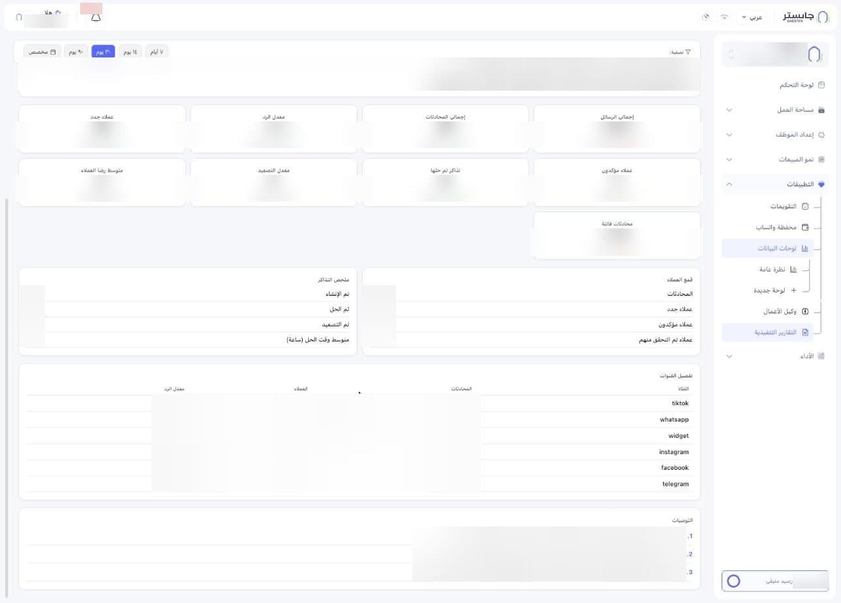Screen dimensions: 841x603
Task: Click the التطبيقات diamond icon
Action: point(821,184)
